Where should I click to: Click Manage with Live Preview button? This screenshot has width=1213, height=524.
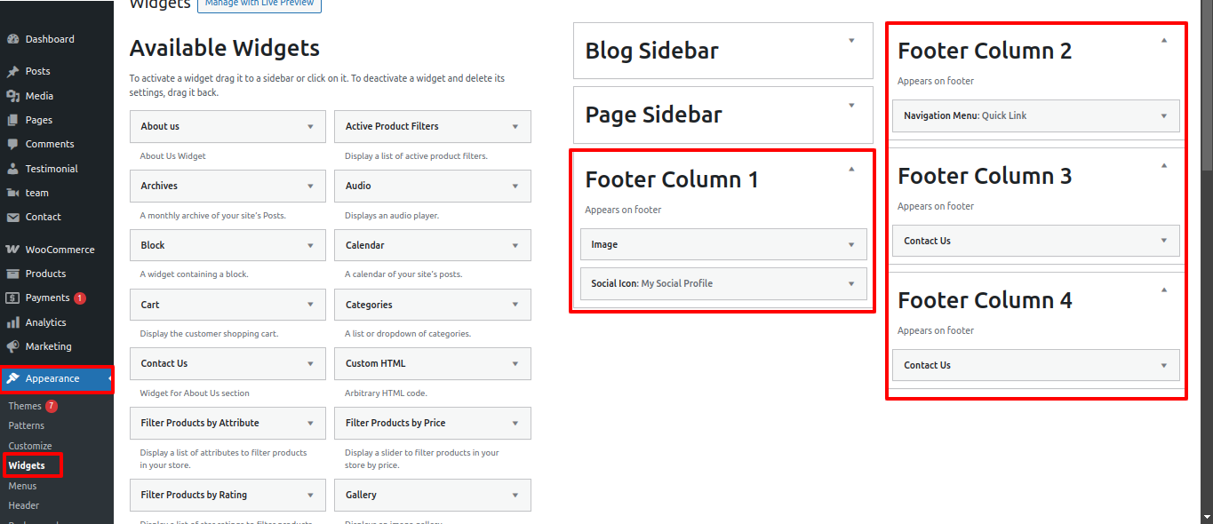[x=259, y=4]
